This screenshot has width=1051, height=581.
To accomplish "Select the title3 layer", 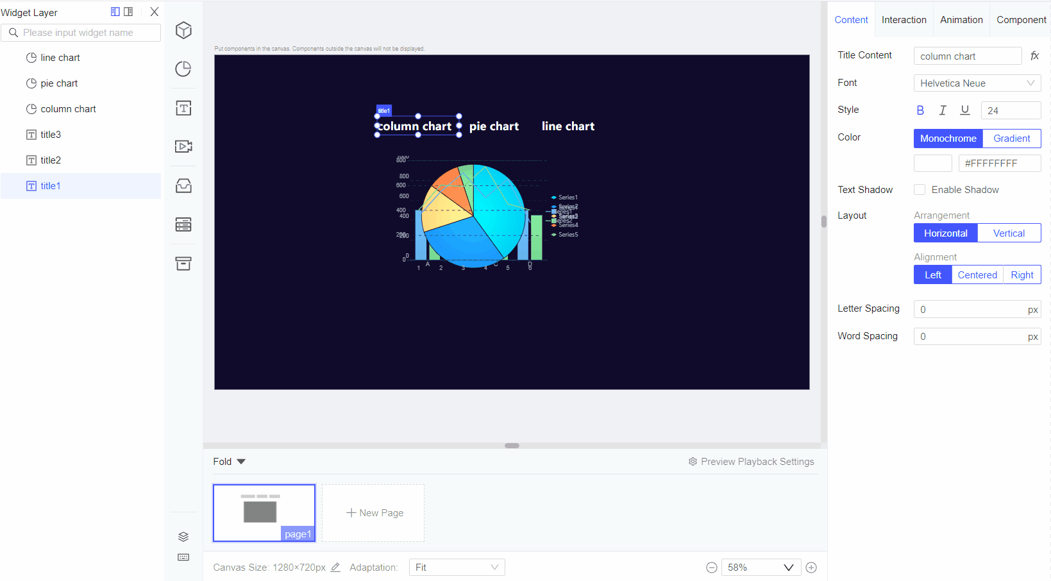I will click(81, 135).
